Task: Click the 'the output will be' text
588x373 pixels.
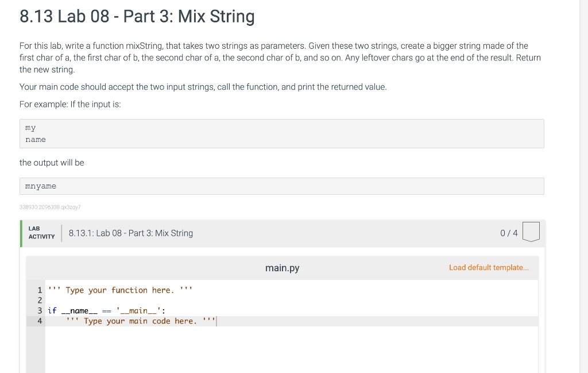Action: (x=52, y=163)
